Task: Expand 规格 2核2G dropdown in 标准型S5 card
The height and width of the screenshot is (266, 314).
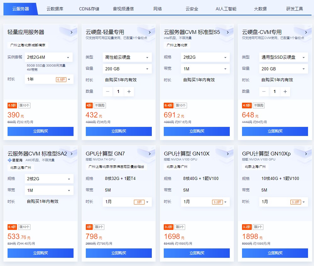Action: pos(205,57)
